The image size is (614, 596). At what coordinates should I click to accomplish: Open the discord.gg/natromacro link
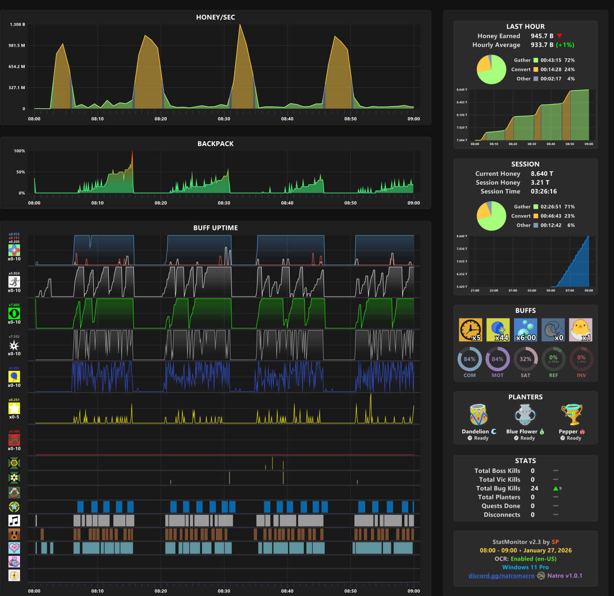click(502, 575)
